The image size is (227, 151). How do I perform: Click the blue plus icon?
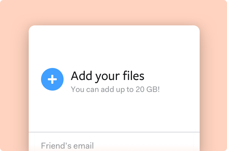click(x=52, y=80)
